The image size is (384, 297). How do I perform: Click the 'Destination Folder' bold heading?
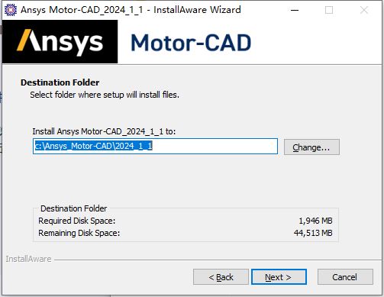tap(60, 82)
